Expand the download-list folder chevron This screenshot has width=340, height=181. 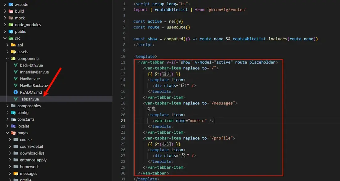[10, 153]
